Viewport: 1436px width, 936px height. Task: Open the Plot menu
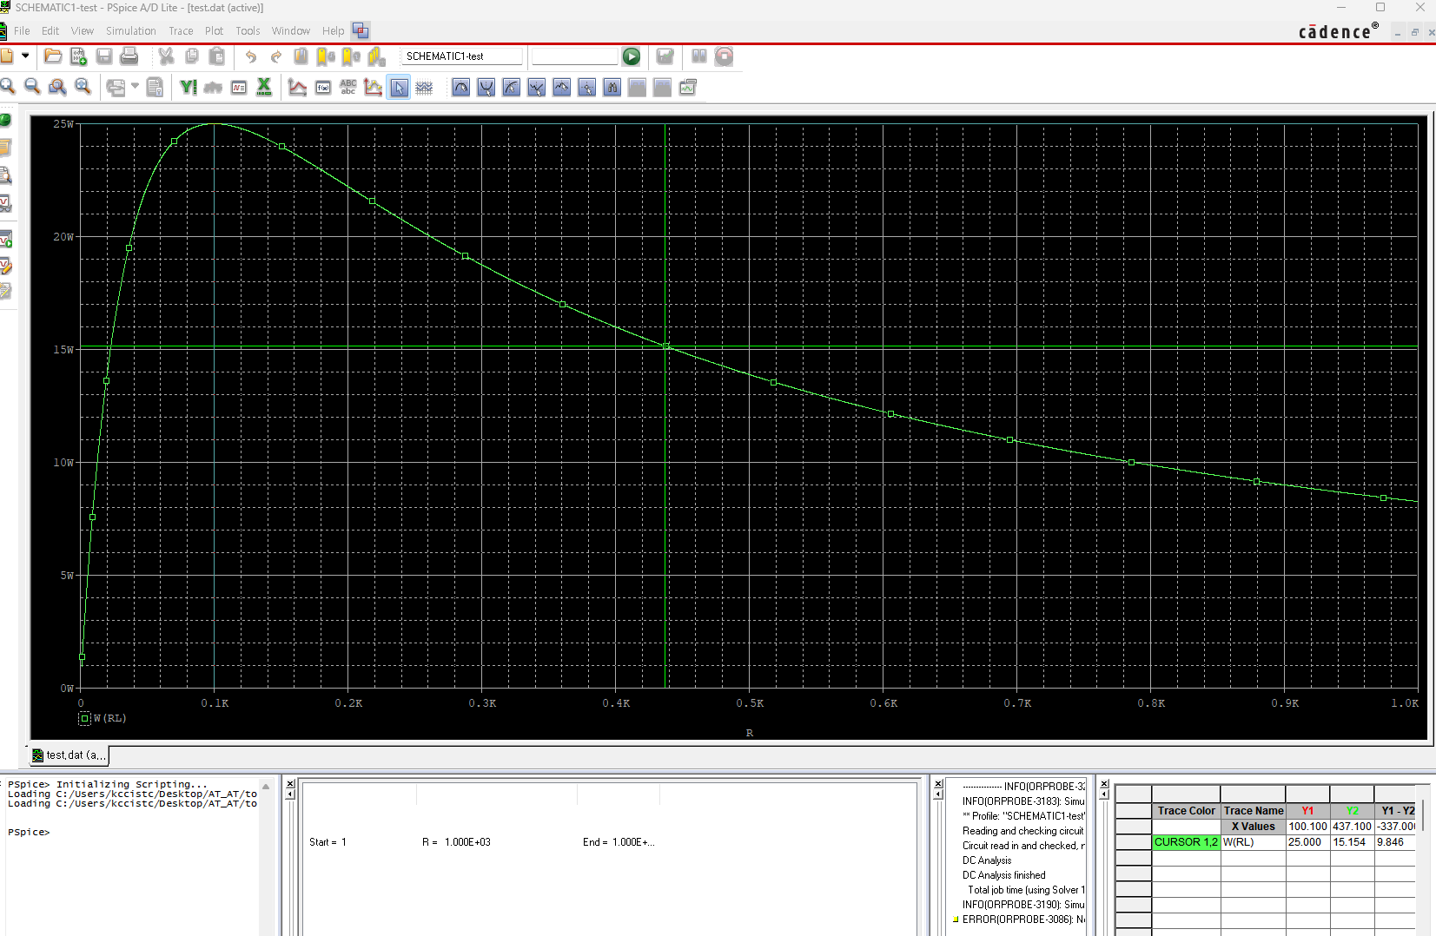(214, 31)
